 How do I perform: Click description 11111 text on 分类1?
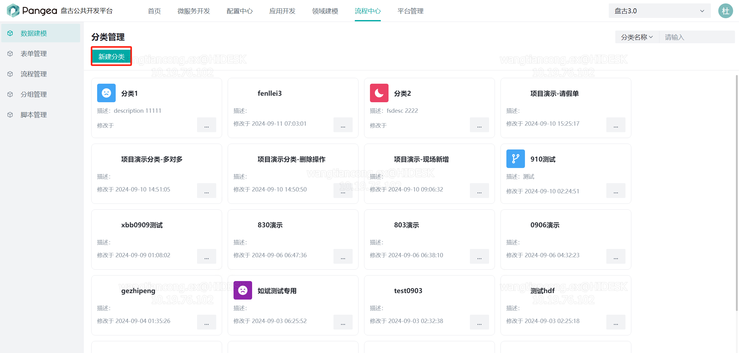(138, 111)
